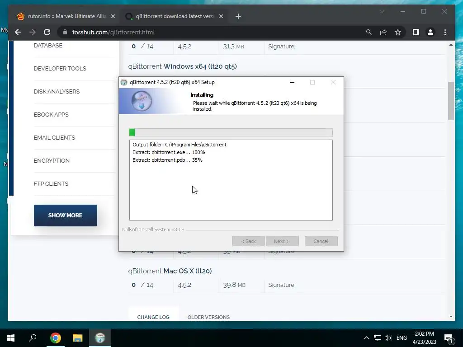Click qBittorrent Mac OS X (lt20) download link

(170, 271)
